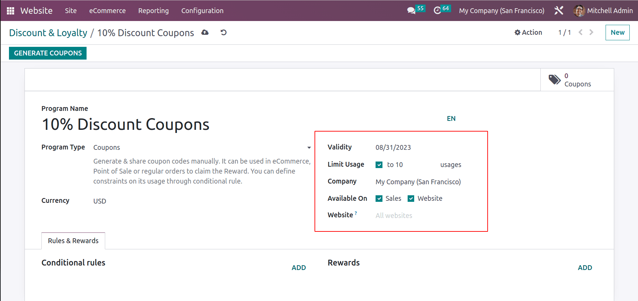
Task: Click the breadcrumb 10% Discount Coupons title
Action: [146, 33]
